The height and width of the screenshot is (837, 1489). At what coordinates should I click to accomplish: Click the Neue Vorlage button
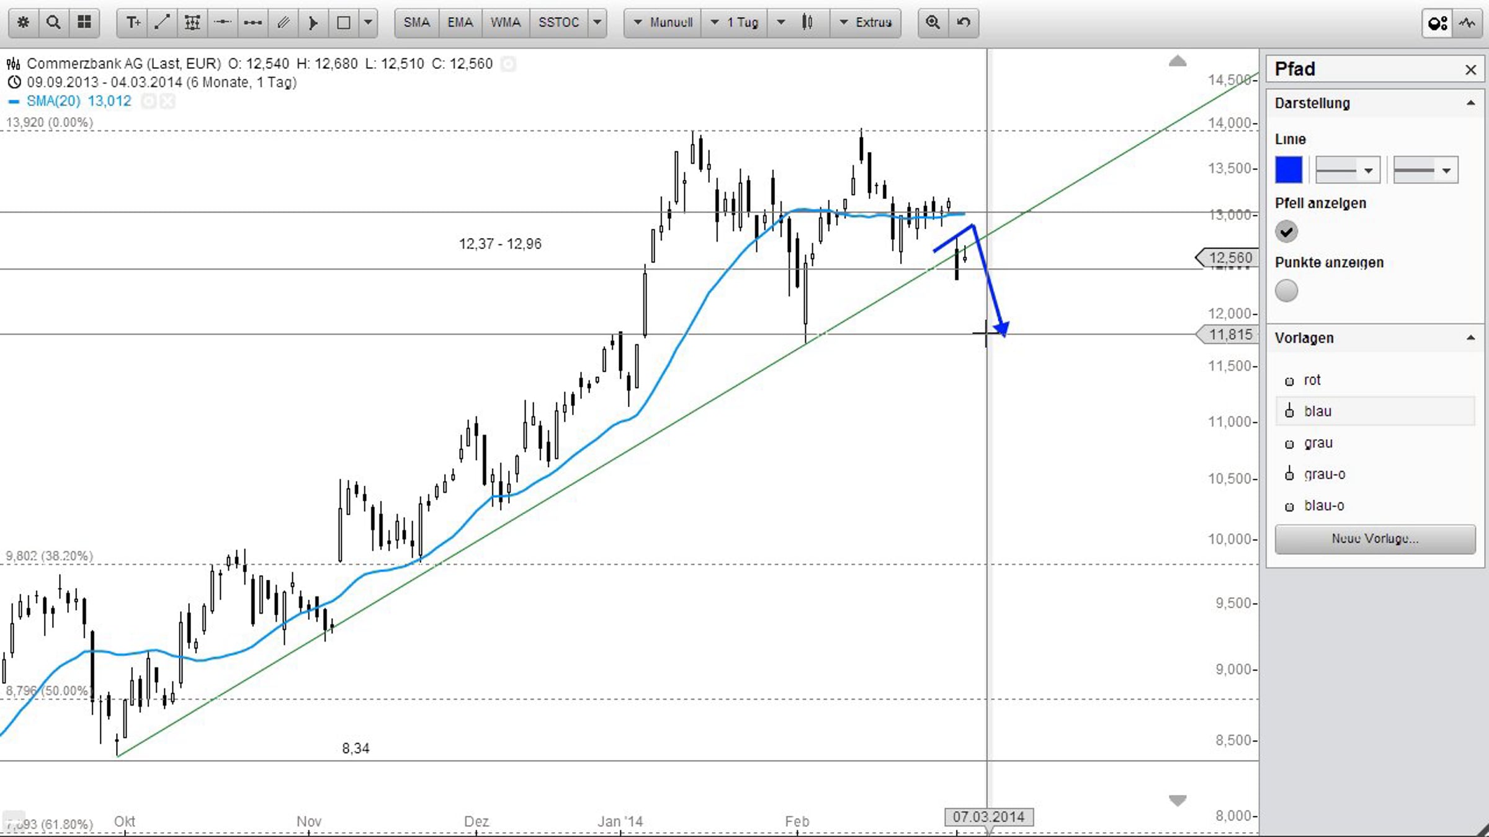[x=1375, y=538]
